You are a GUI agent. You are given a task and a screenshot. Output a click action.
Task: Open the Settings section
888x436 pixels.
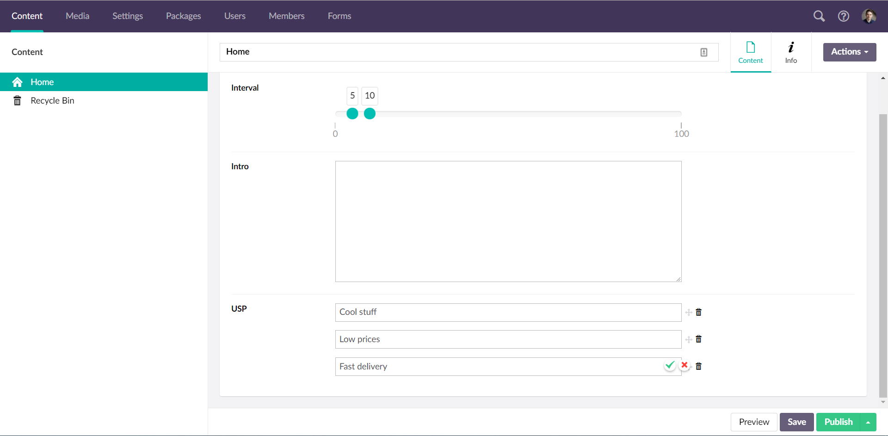coord(127,16)
